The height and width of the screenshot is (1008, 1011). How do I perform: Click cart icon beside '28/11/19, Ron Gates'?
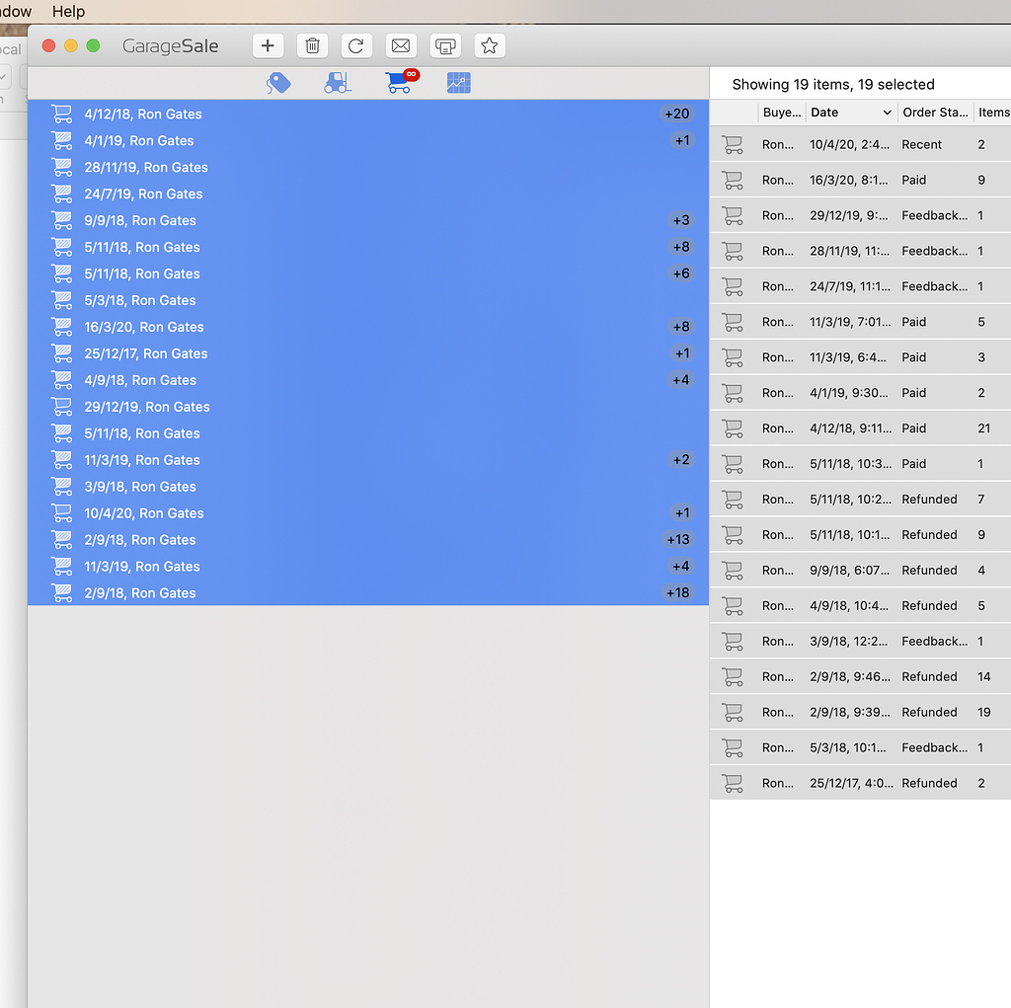click(62, 168)
